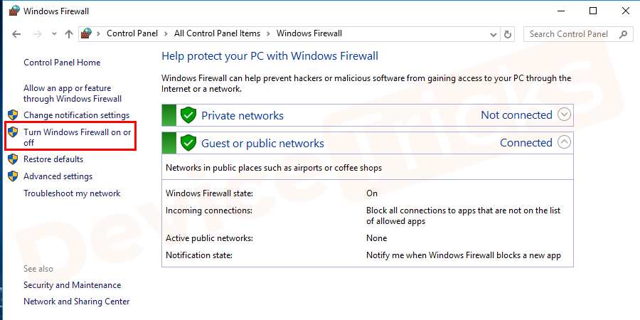Click green shield icon for Private networks
640x320 pixels.
(x=188, y=115)
